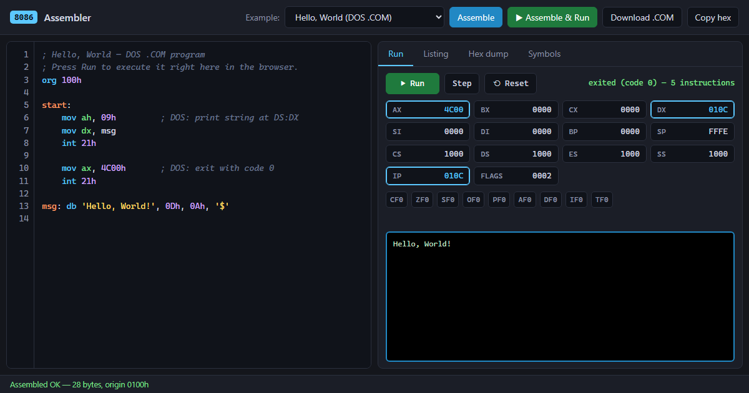Click the 'Hello, World!' console output text
This screenshot has width=749, height=393.
tap(422, 244)
